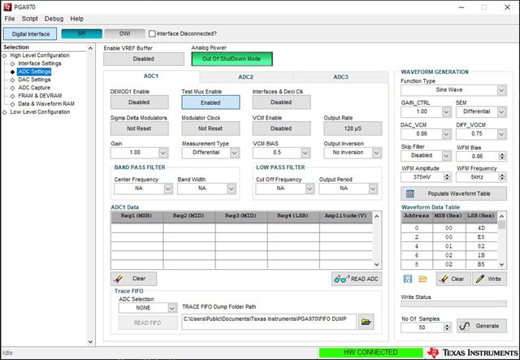Open the Help menu

tap(77, 19)
